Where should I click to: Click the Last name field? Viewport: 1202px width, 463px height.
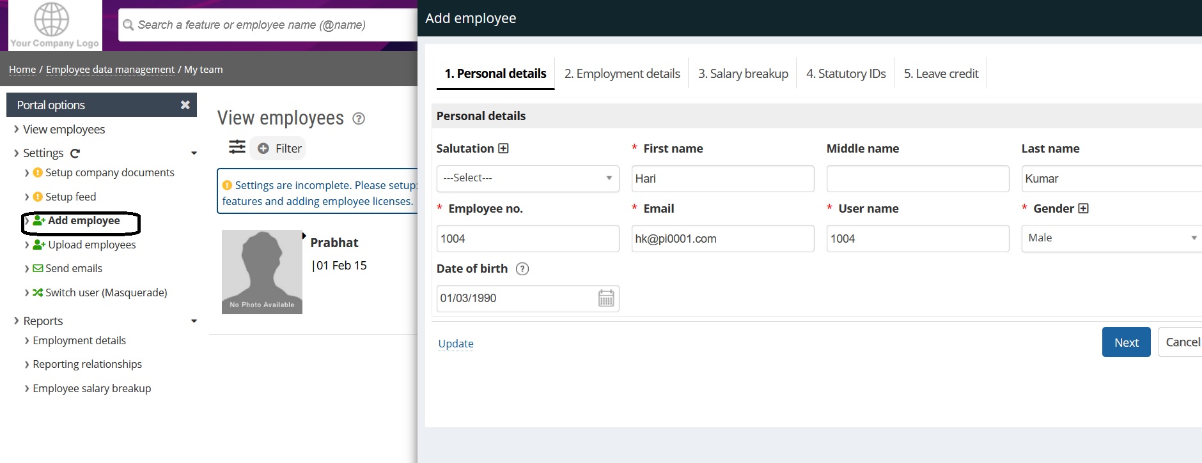pyautogui.click(x=1112, y=179)
